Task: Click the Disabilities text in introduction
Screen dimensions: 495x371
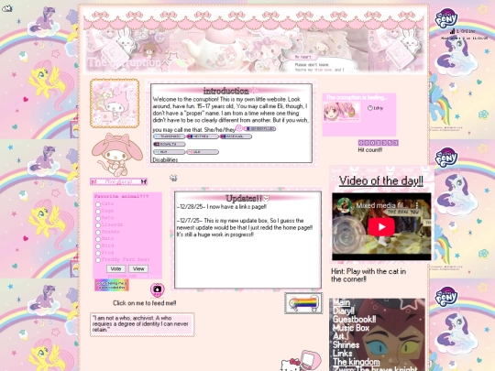Action: point(165,159)
